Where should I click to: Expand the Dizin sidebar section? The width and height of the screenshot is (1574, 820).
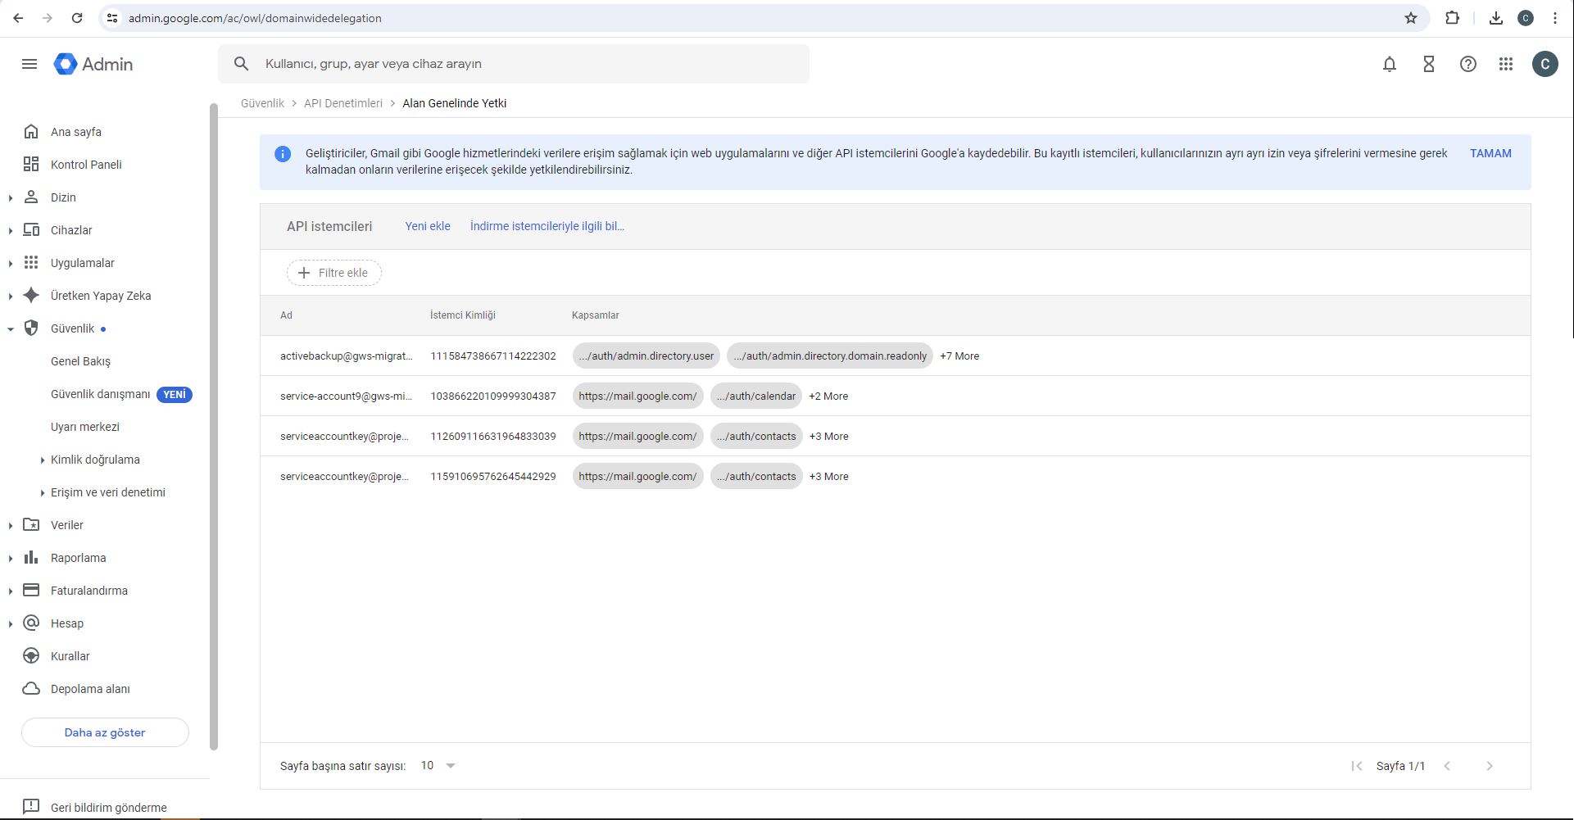pyautogui.click(x=11, y=197)
